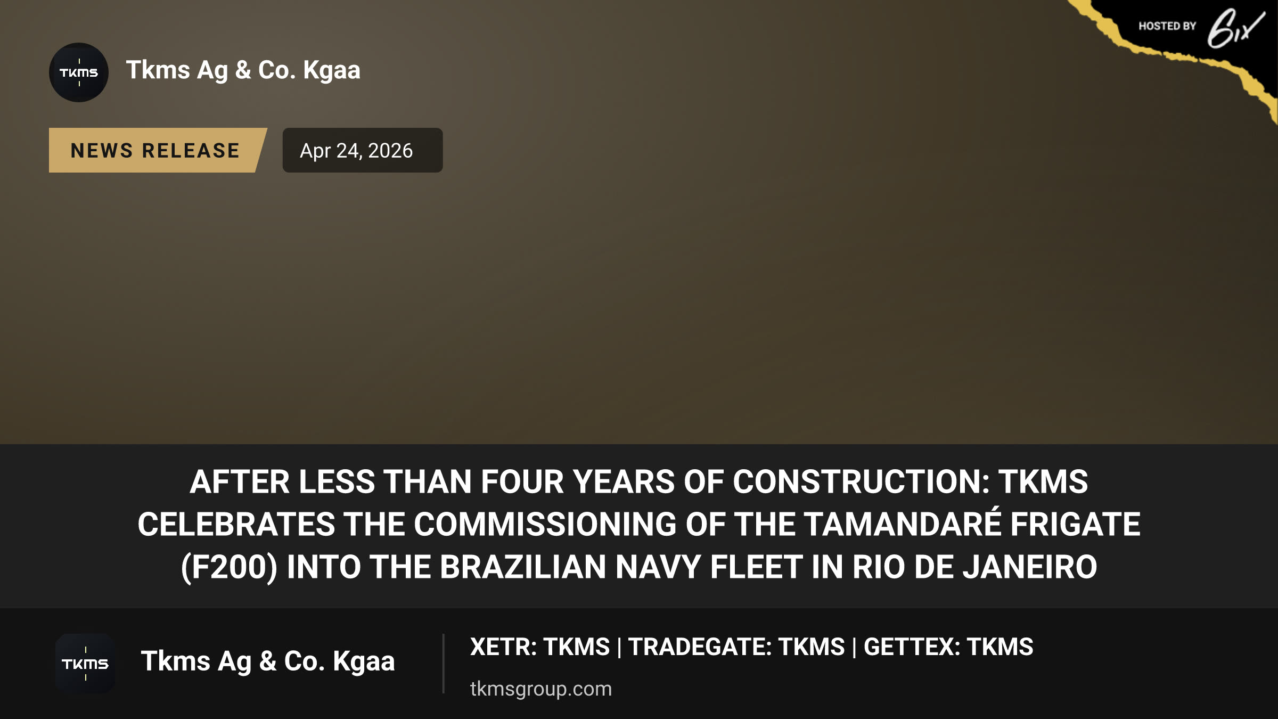Click the square TKMS logo in footer

point(85,664)
